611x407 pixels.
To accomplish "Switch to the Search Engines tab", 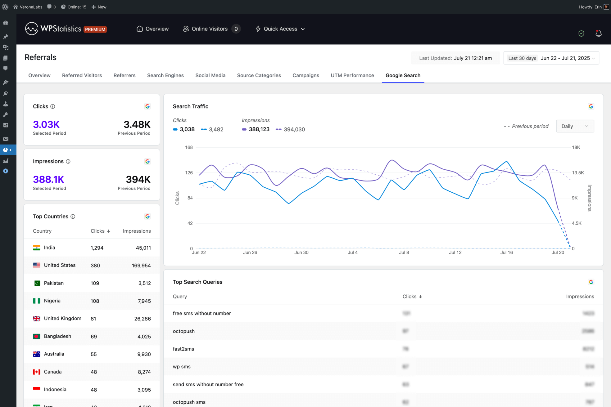I will (x=165, y=75).
